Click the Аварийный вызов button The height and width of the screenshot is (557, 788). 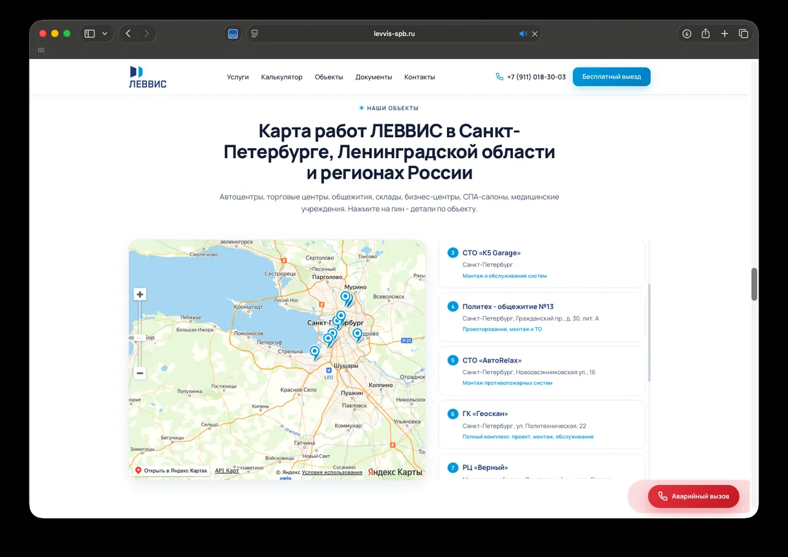point(693,496)
